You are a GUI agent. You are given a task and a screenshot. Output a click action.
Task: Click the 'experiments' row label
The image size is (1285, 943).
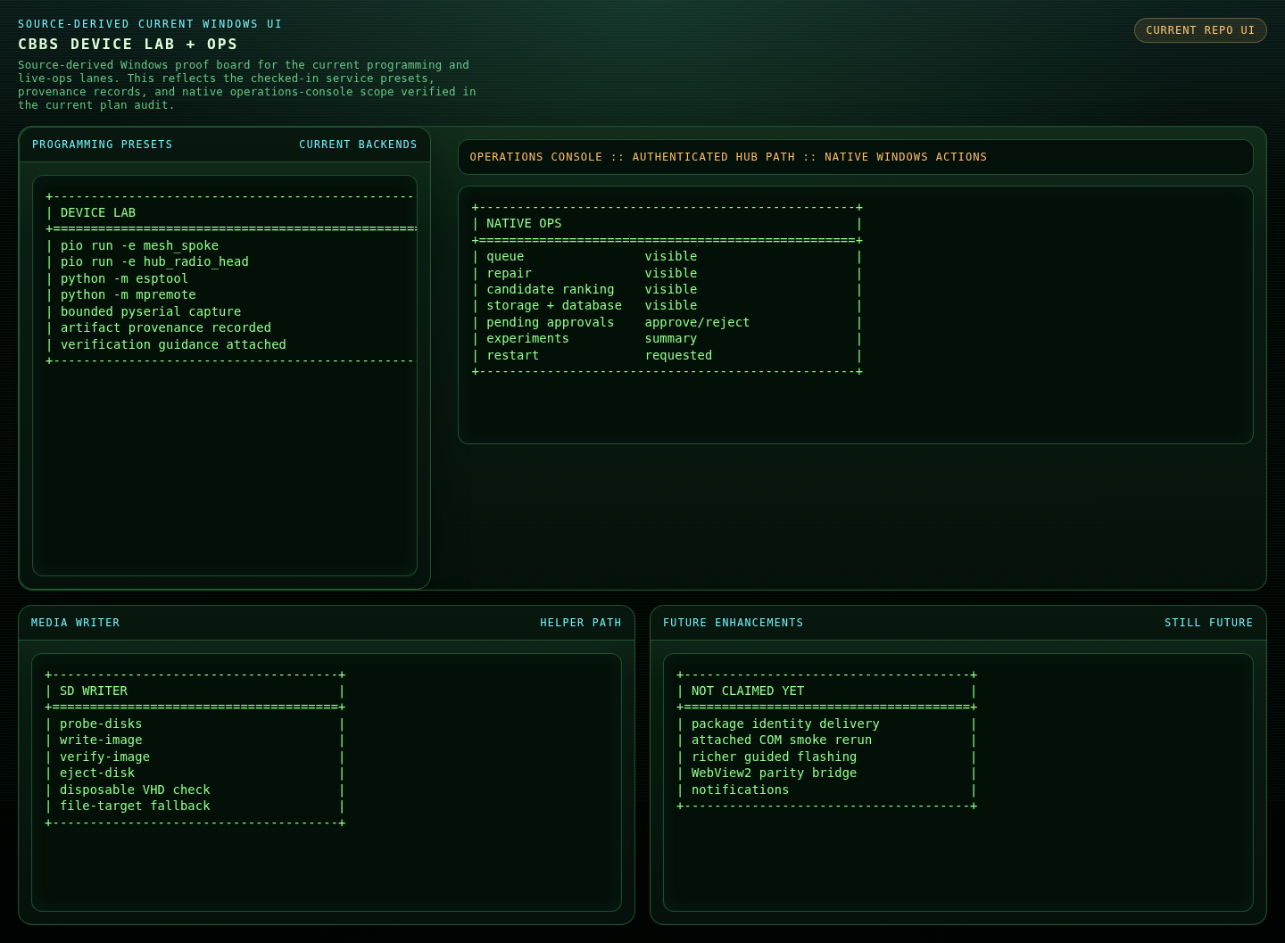coord(527,338)
